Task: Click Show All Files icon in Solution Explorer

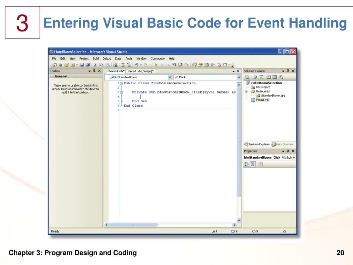Action: tap(255, 77)
